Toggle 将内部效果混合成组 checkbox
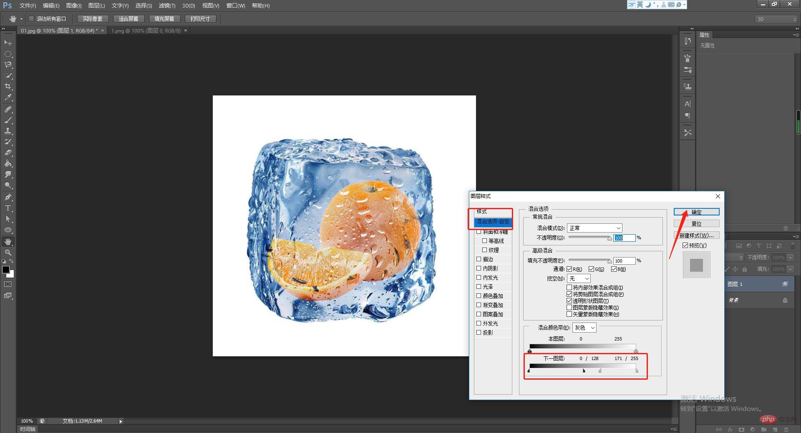Viewport: 801px width, 433px height. coord(569,288)
